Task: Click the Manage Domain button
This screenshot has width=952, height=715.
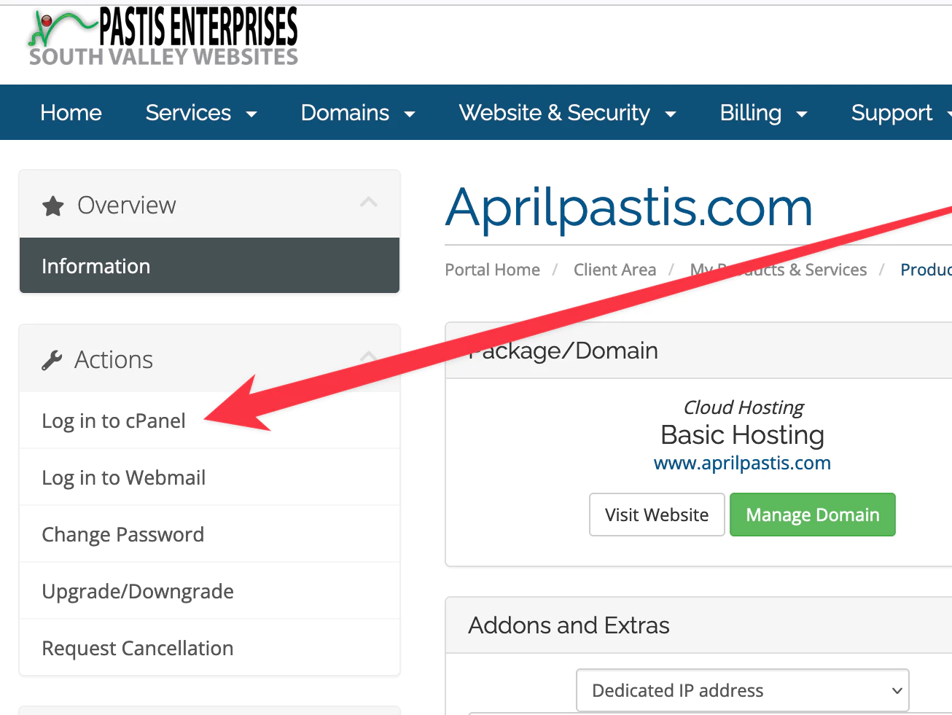Action: tap(812, 515)
